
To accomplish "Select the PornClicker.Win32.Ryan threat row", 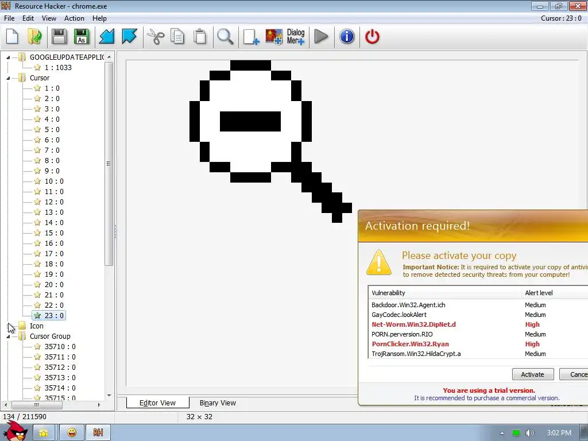I will click(x=478, y=344).
